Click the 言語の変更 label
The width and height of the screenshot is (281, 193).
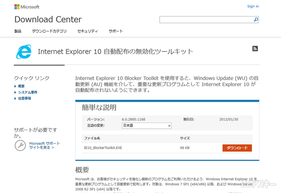pos(96,125)
